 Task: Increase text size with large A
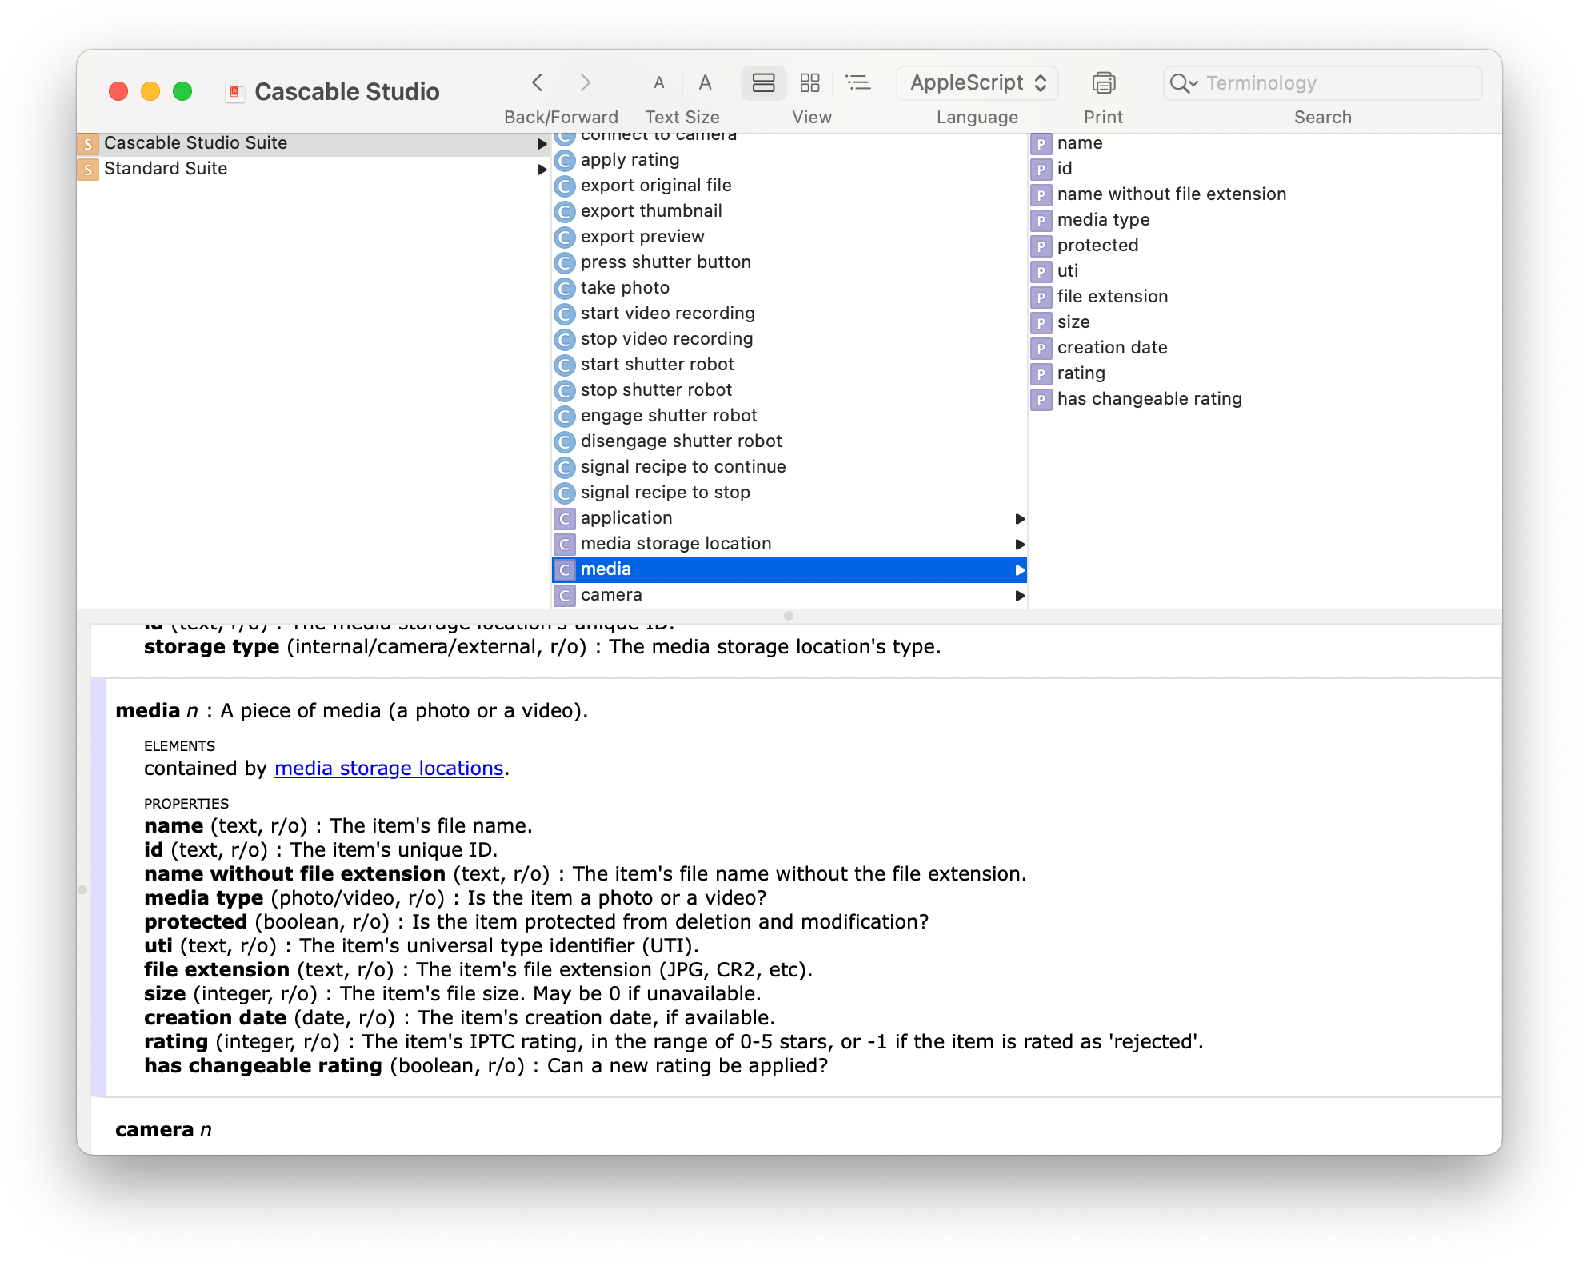705,82
